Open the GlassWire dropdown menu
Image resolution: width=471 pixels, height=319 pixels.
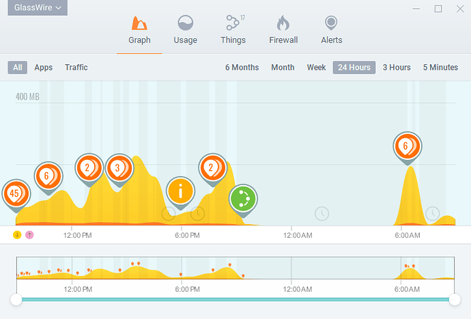38,8
